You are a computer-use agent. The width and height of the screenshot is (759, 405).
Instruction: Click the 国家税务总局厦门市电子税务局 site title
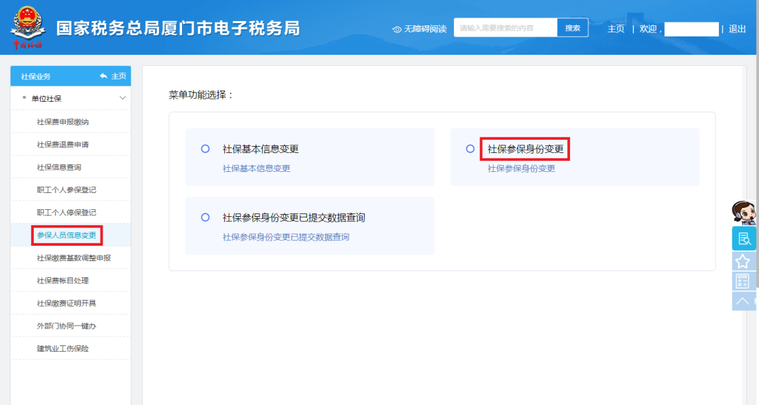(x=178, y=28)
